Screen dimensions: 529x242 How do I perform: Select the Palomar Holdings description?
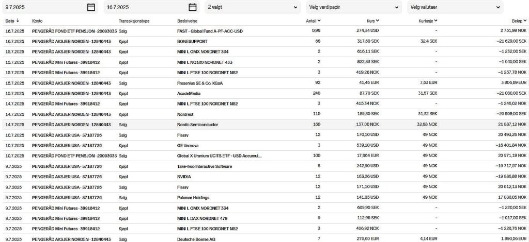[x=193, y=198]
